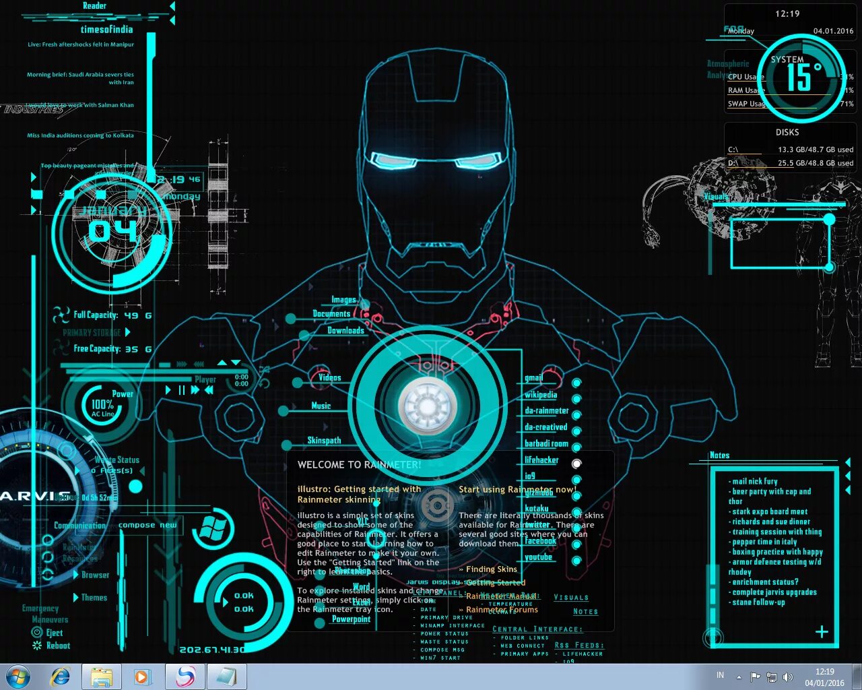Click the player up triangle
The width and height of the screenshot is (862, 690).
point(222,363)
